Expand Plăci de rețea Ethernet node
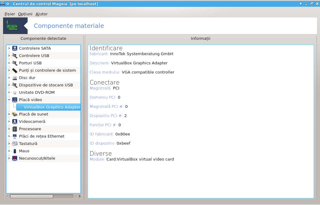Viewport: 320px width, 205px height. tap(9, 136)
